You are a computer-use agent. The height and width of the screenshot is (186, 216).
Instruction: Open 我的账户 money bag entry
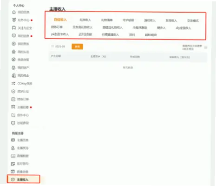(20, 67)
